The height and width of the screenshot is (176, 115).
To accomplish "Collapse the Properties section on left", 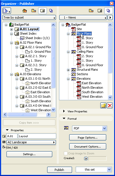I will click(x=7, y=130).
